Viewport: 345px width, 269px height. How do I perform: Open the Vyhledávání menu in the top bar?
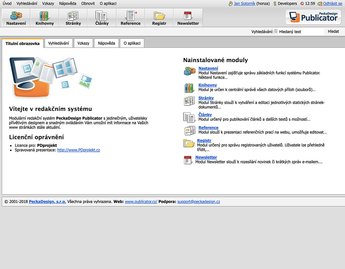pyautogui.click(x=27, y=4)
